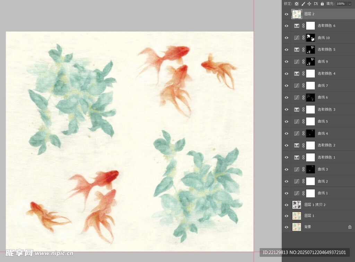Click the lock all padlock icon
This screenshot has width=355, height=262.
[x=322, y=3]
